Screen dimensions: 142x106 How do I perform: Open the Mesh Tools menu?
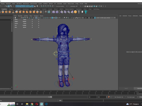(x=26, y=4)
